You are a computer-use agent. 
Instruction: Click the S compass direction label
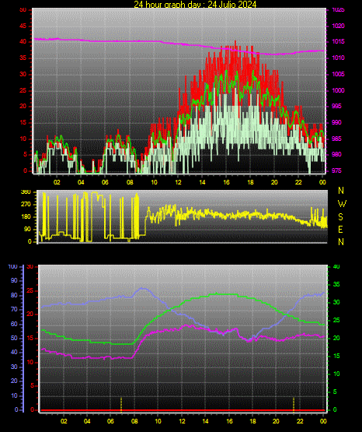(341, 217)
